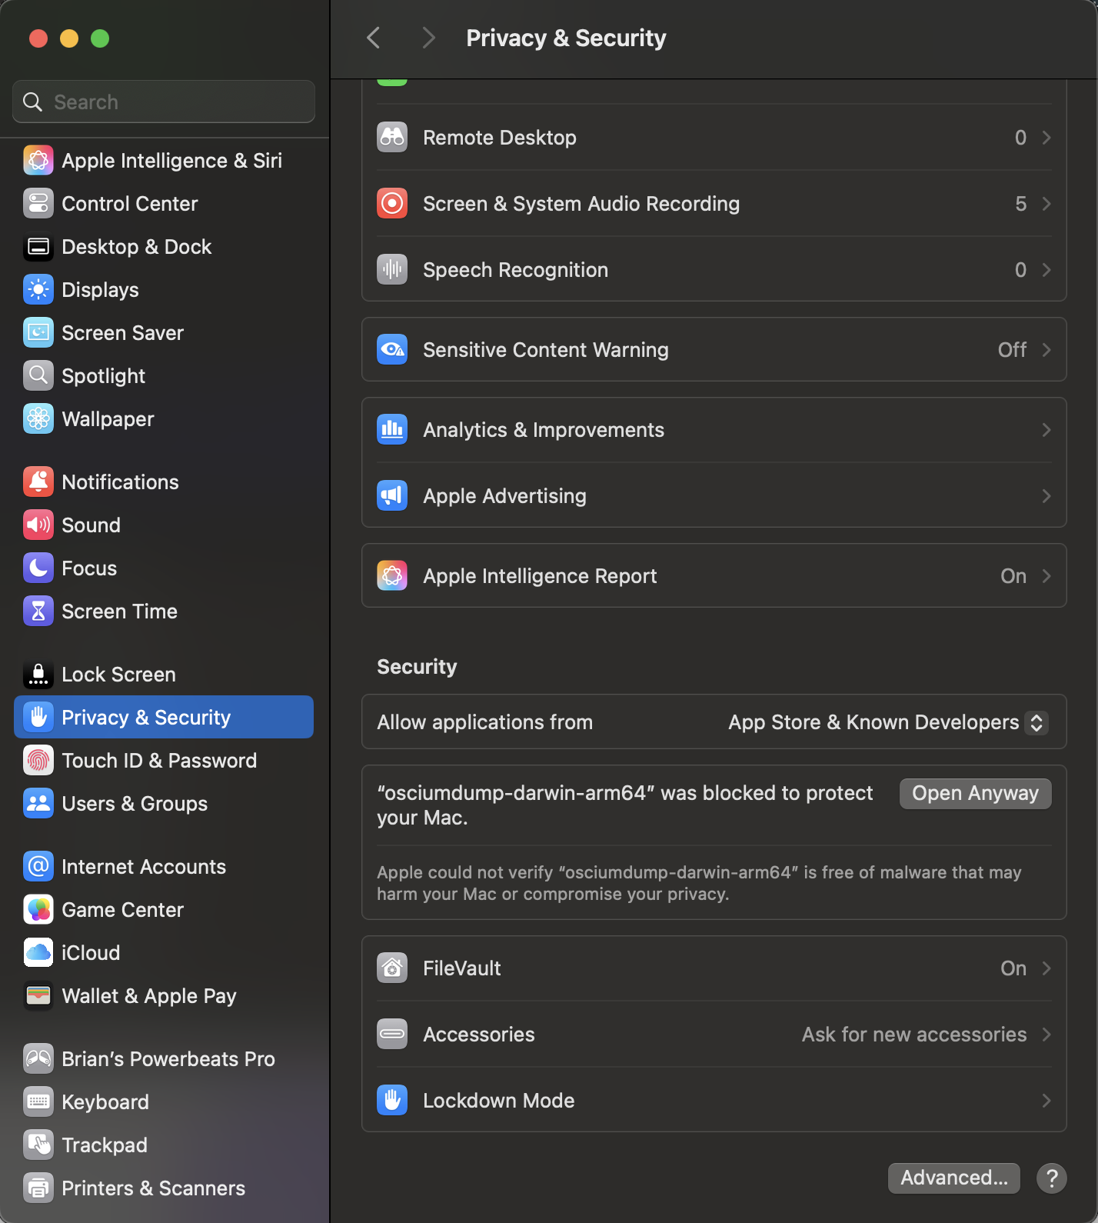Open Screen & System Audio Recording chevron
The height and width of the screenshot is (1223, 1098).
(x=1046, y=204)
